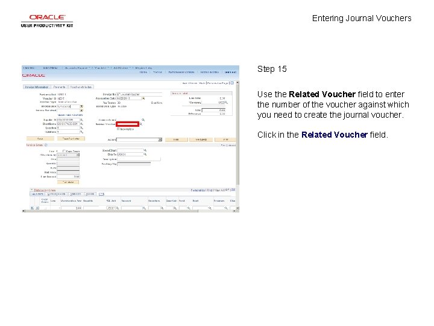Click Personalize link in Distribution Lines
This screenshot has width=434, height=326.
coord(198,190)
